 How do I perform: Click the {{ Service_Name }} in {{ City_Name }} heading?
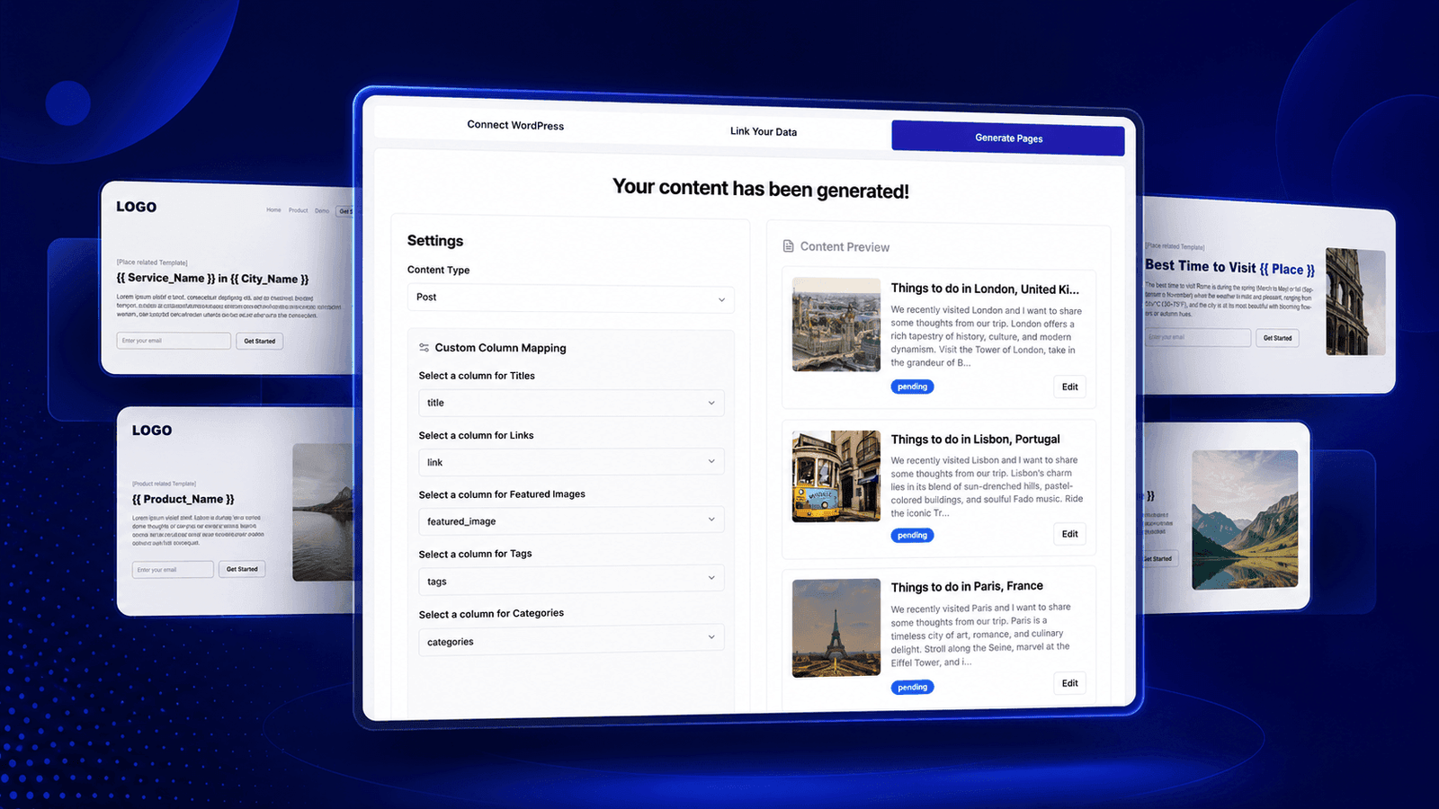212,279
